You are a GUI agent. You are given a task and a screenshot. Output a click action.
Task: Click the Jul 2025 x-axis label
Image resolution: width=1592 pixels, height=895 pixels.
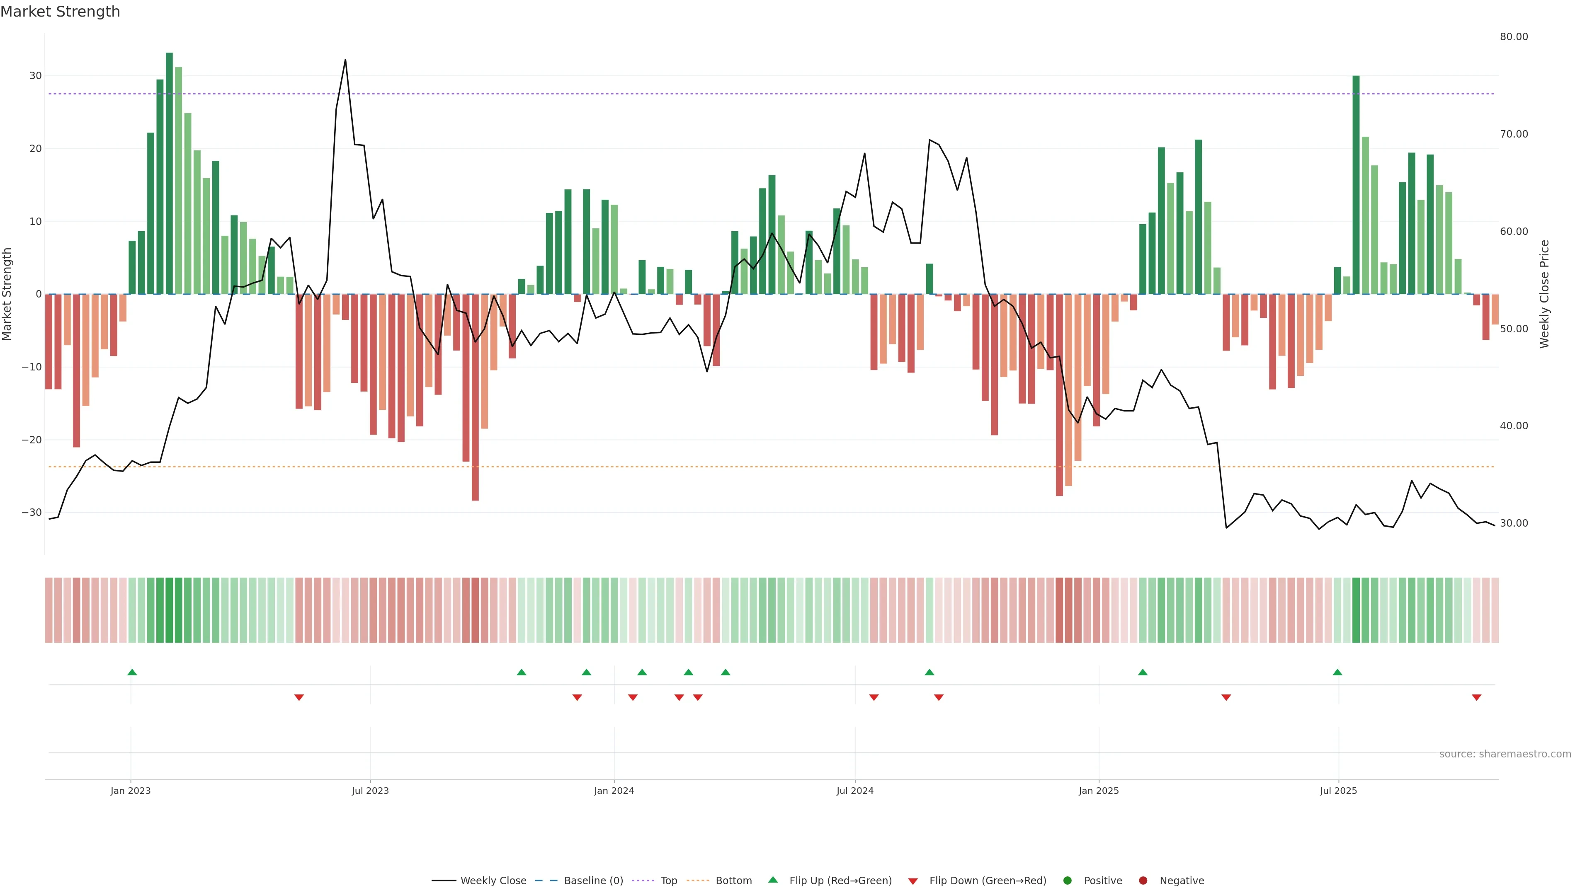pyautogui.click(x=1338, y=791)
